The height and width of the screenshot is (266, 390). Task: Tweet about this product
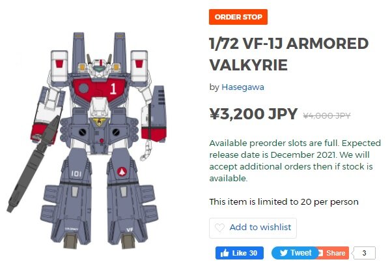pos(295,253)
